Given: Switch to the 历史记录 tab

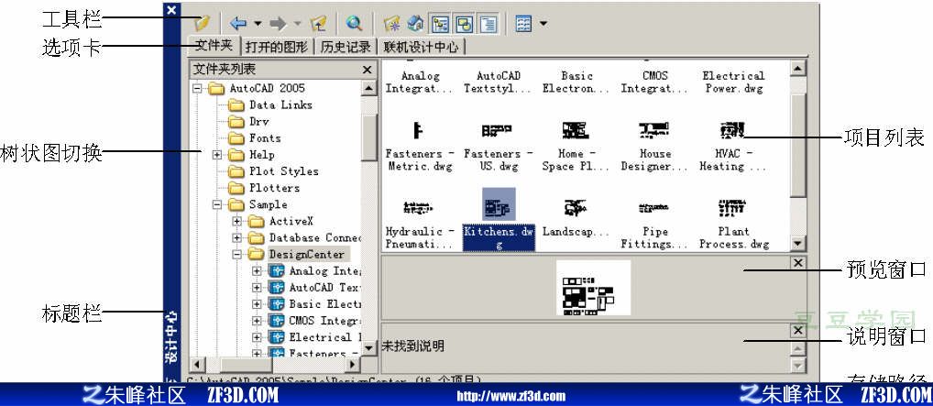Looking at the screenshot, I should (346, 47).
